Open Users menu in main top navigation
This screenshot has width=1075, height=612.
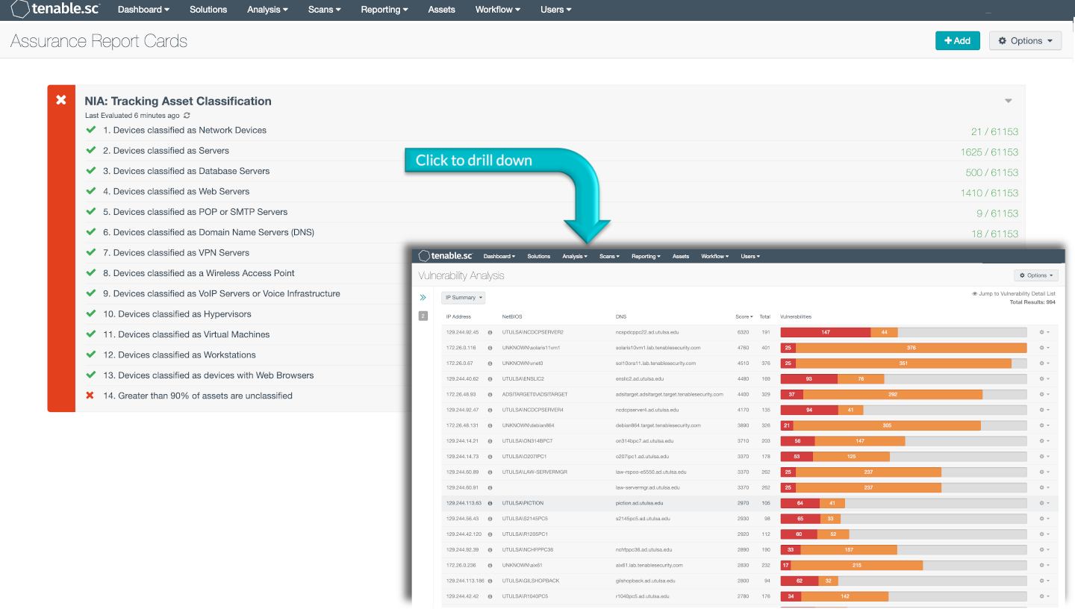pyautogui.click(x=555, y=10)
